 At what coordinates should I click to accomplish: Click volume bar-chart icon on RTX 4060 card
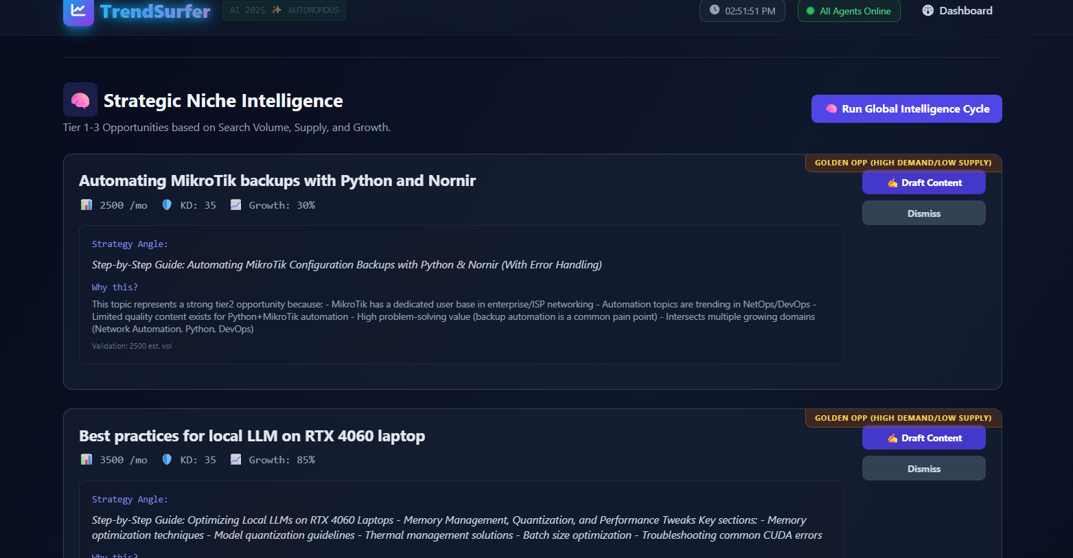click(86, 460)
